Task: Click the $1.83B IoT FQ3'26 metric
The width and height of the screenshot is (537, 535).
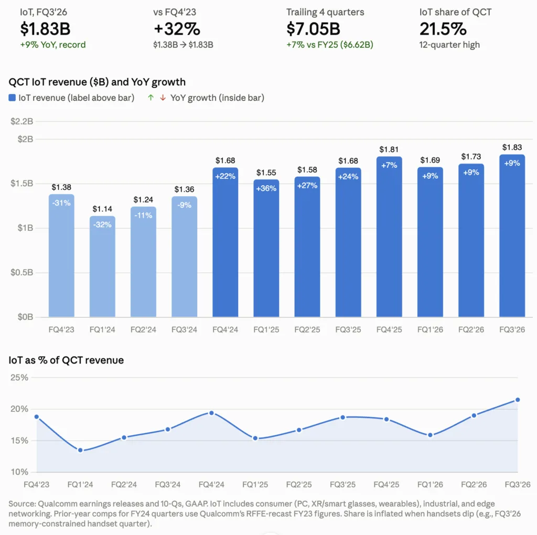Action: coord(45,29)
